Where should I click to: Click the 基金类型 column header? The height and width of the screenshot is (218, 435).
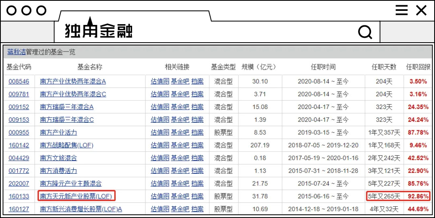[223, 67]
